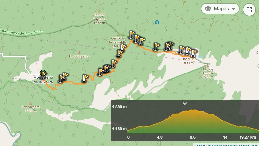This screenshot has height=146, width=260.
Task: Collapse the elevation profile panel chevron
Action: [185, 104]
